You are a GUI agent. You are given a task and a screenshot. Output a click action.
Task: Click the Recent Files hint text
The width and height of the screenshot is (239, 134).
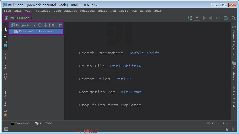point(95,79)
